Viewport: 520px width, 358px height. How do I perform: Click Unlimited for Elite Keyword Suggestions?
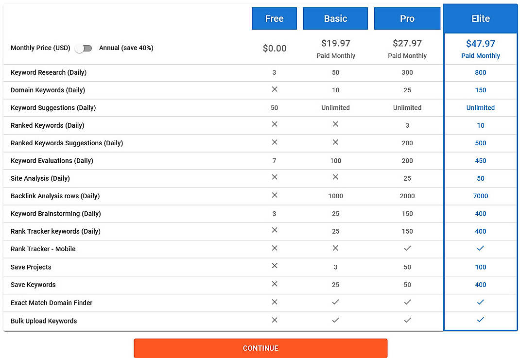click(x=481, y=107)
